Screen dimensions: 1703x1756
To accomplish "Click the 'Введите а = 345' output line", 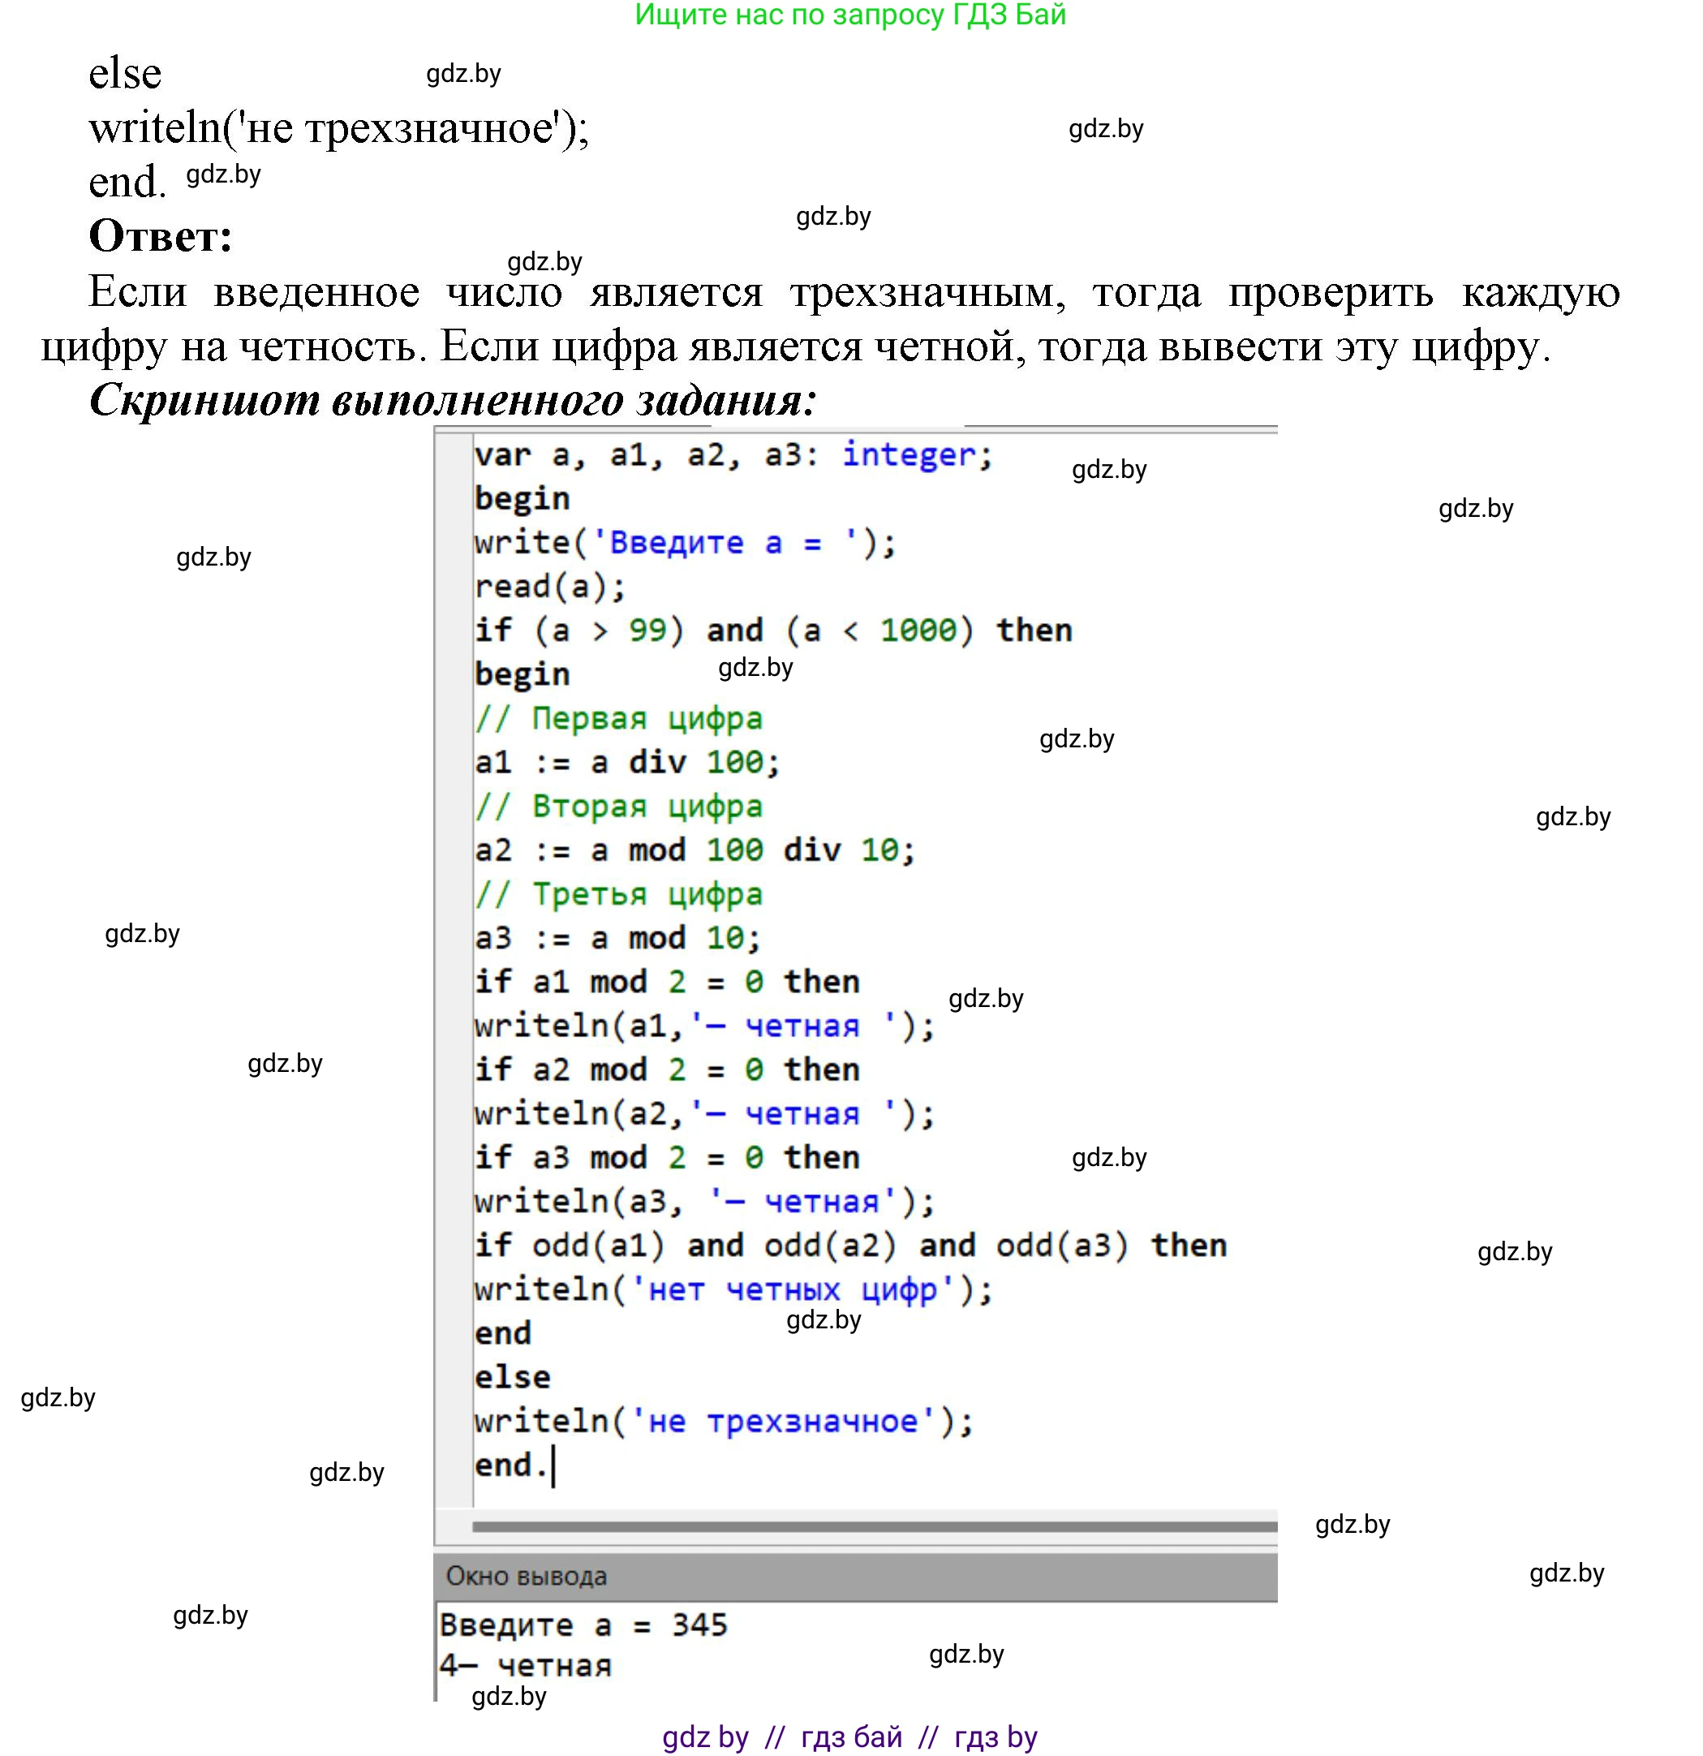I will (x=583, y=1625).
